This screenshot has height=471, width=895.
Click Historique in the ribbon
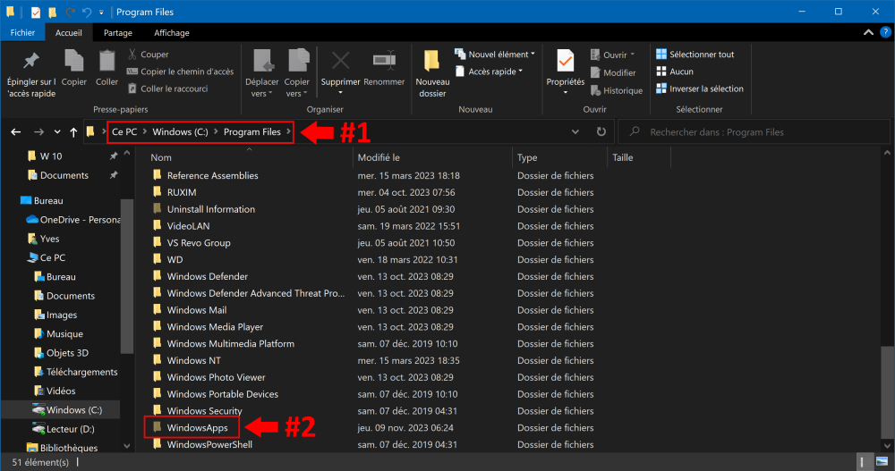(616, 90)
